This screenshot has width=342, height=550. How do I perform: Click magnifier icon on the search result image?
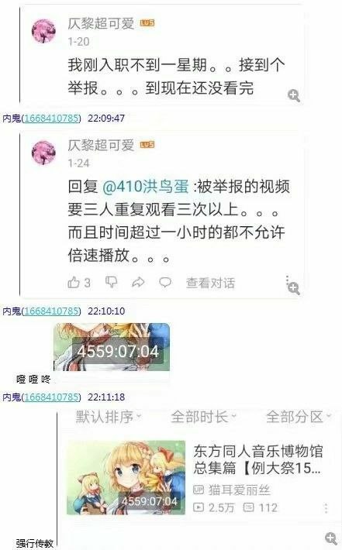tap(331, 538)
